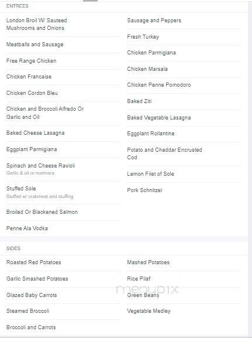Click Eggplant Rollantine entry

[151, 134]
